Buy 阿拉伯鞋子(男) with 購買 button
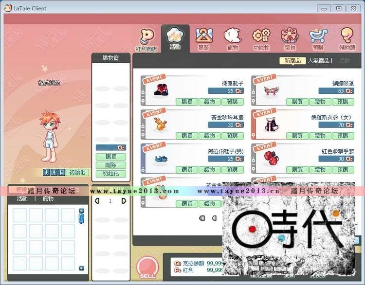 tap(187, 170)
